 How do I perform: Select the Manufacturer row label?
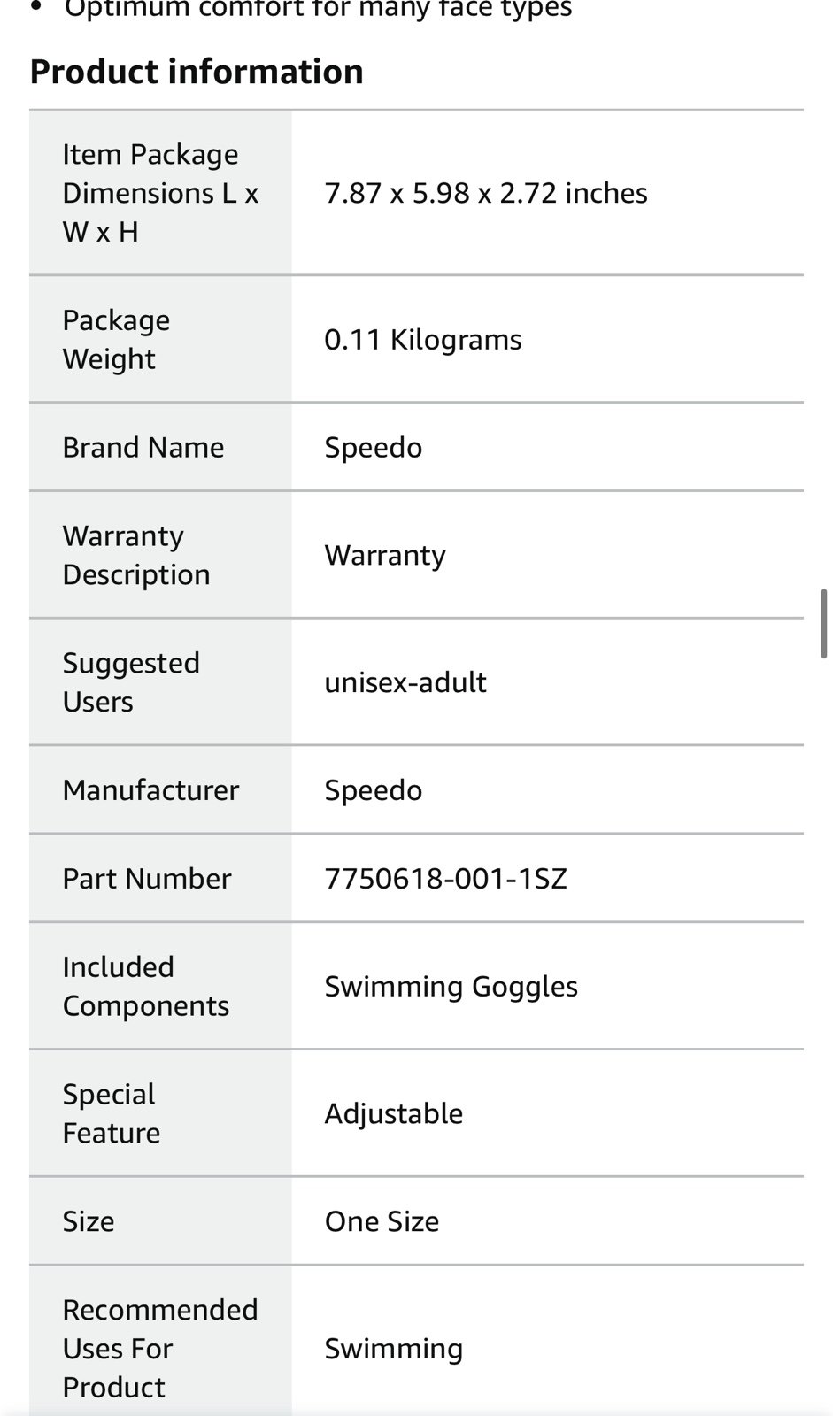pos(150,789)
